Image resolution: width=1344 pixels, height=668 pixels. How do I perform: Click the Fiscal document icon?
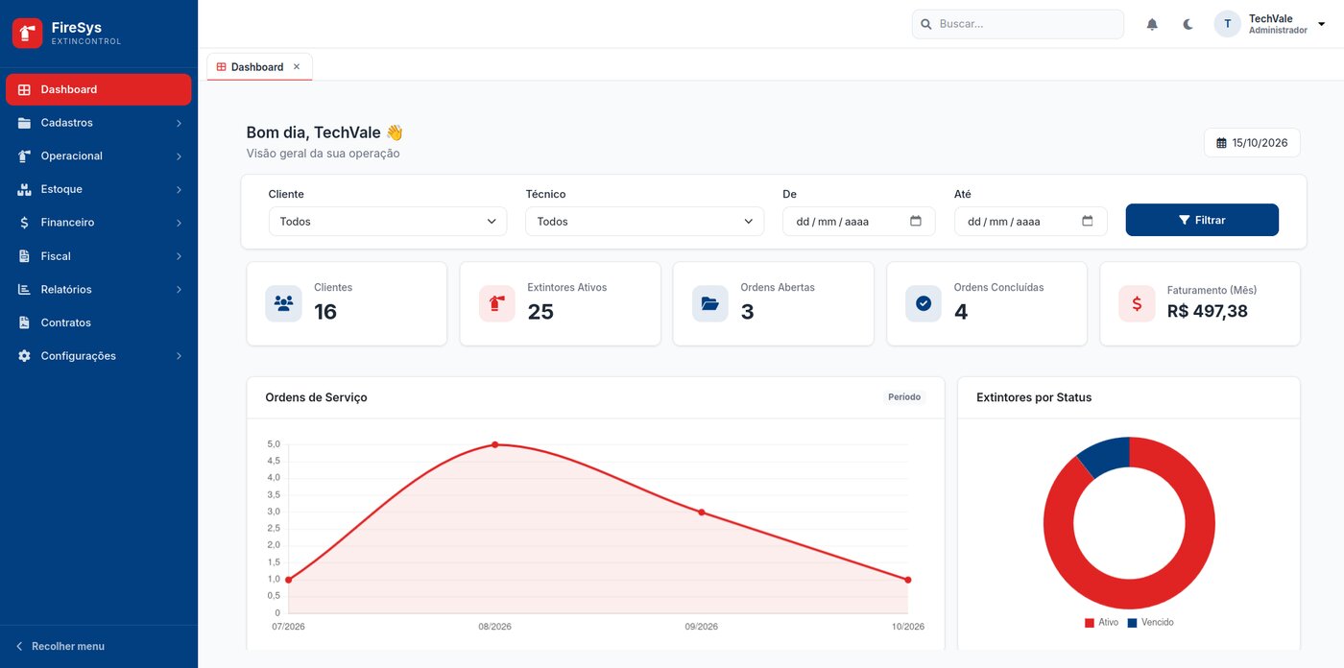[24, 256]
